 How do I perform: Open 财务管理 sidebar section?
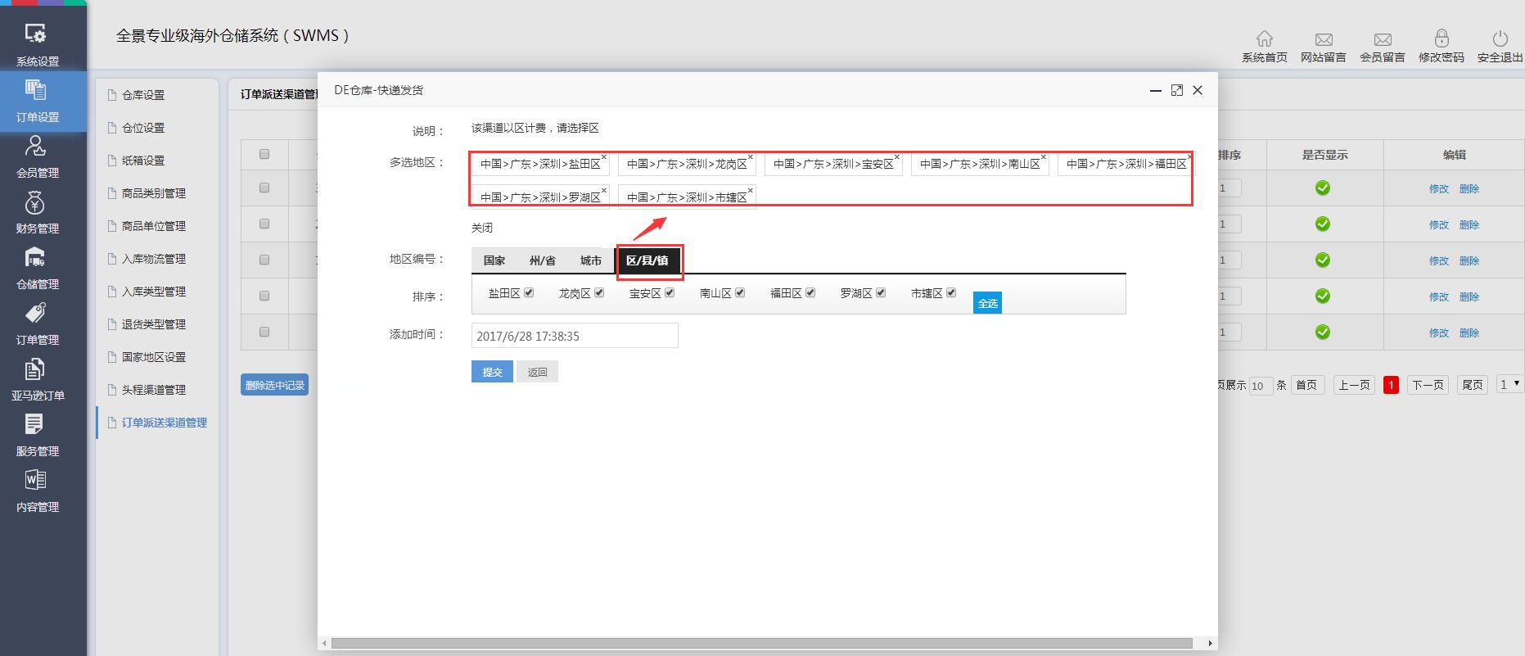click(x=38, y=212)
